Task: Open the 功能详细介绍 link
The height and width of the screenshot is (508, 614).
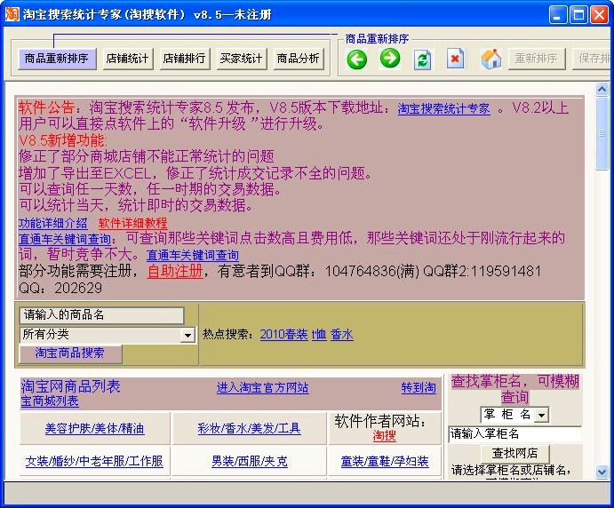Action: (x=52, y=224)
